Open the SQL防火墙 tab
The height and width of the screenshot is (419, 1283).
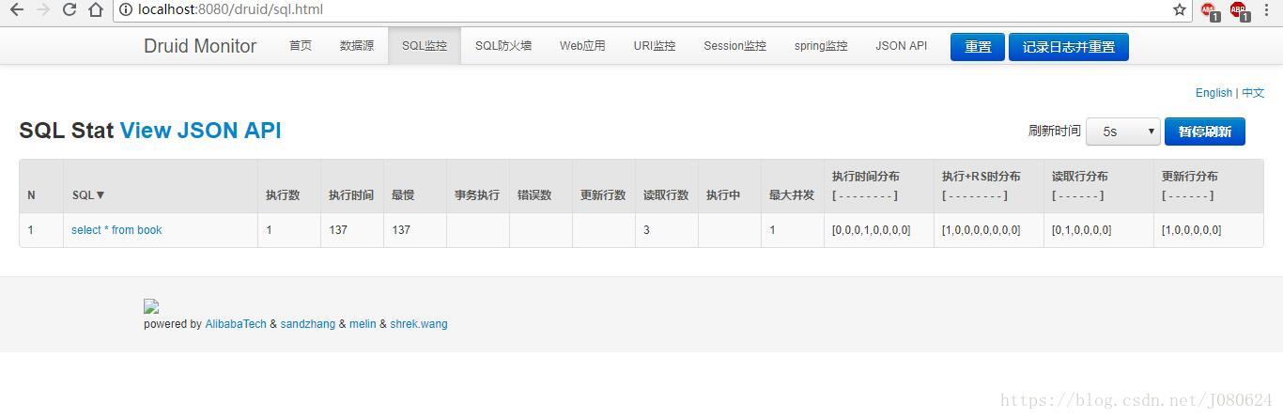(503, 46)
